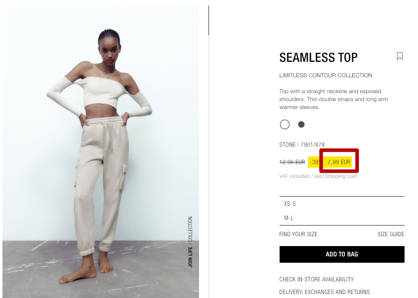This screenshot has height=298, width=418.
Task: Click the crossed-out 12.95 EUR price
Action: pos(292,162)
